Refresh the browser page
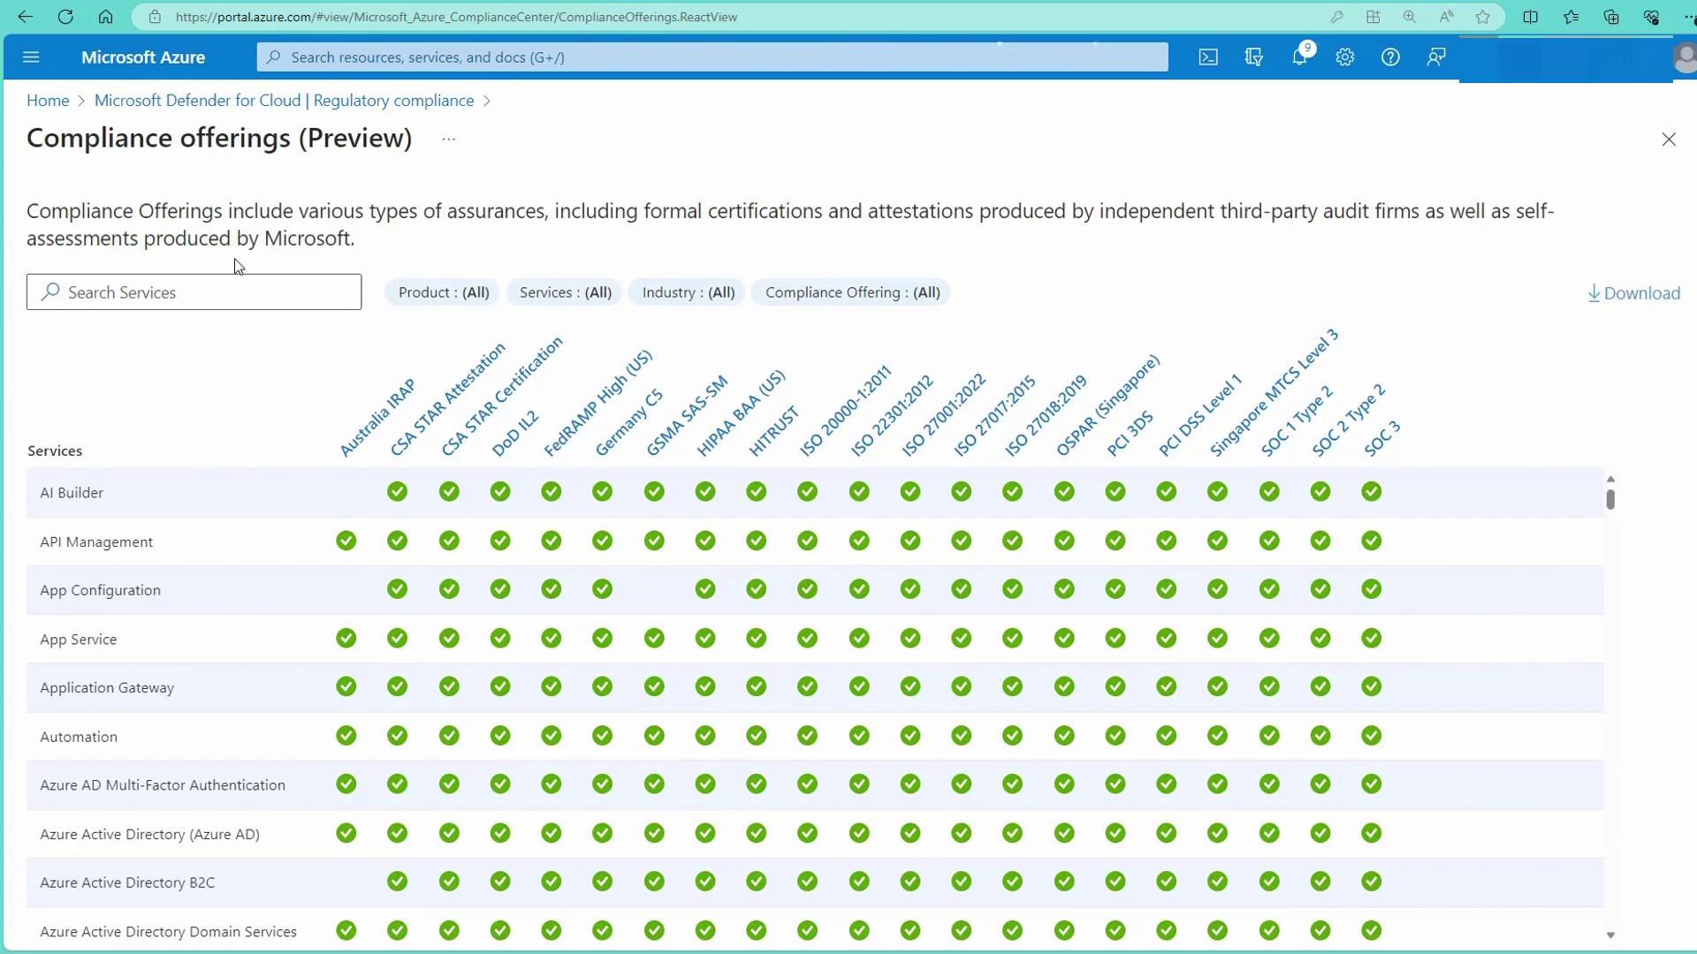 [65, 17]
